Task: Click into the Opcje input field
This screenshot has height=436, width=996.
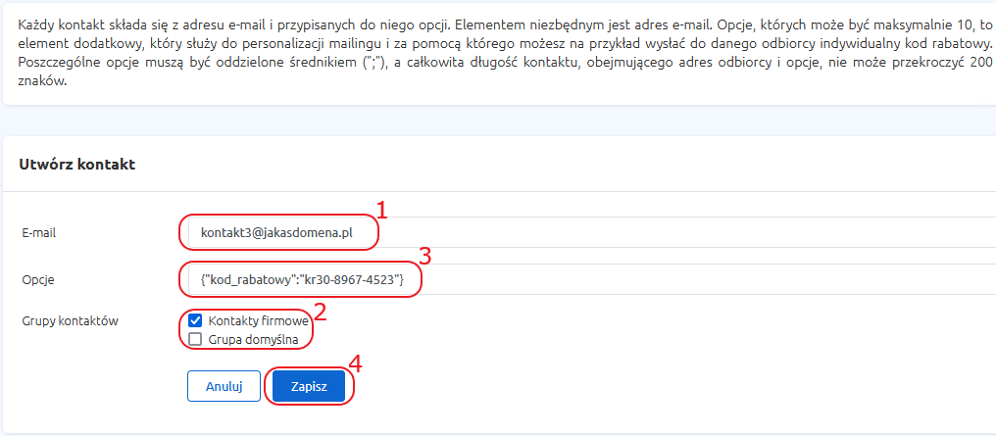Action: click(587, 279)
